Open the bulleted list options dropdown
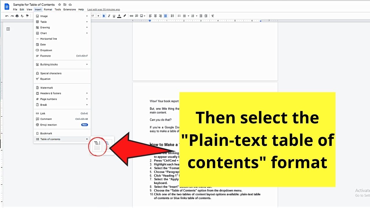Screen dimensions: 370x208 coord(188,16)
